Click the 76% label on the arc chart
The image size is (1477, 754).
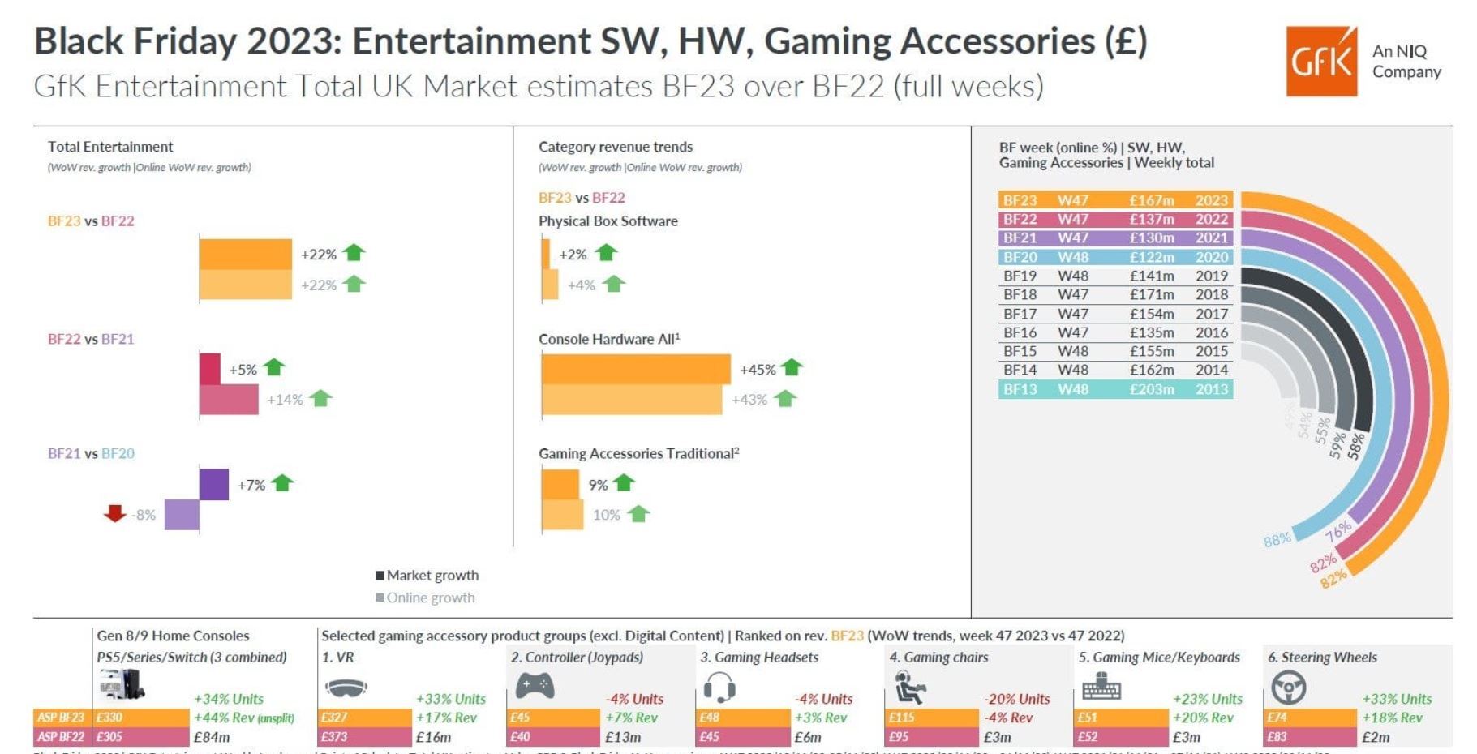(x=1338, y=531)
